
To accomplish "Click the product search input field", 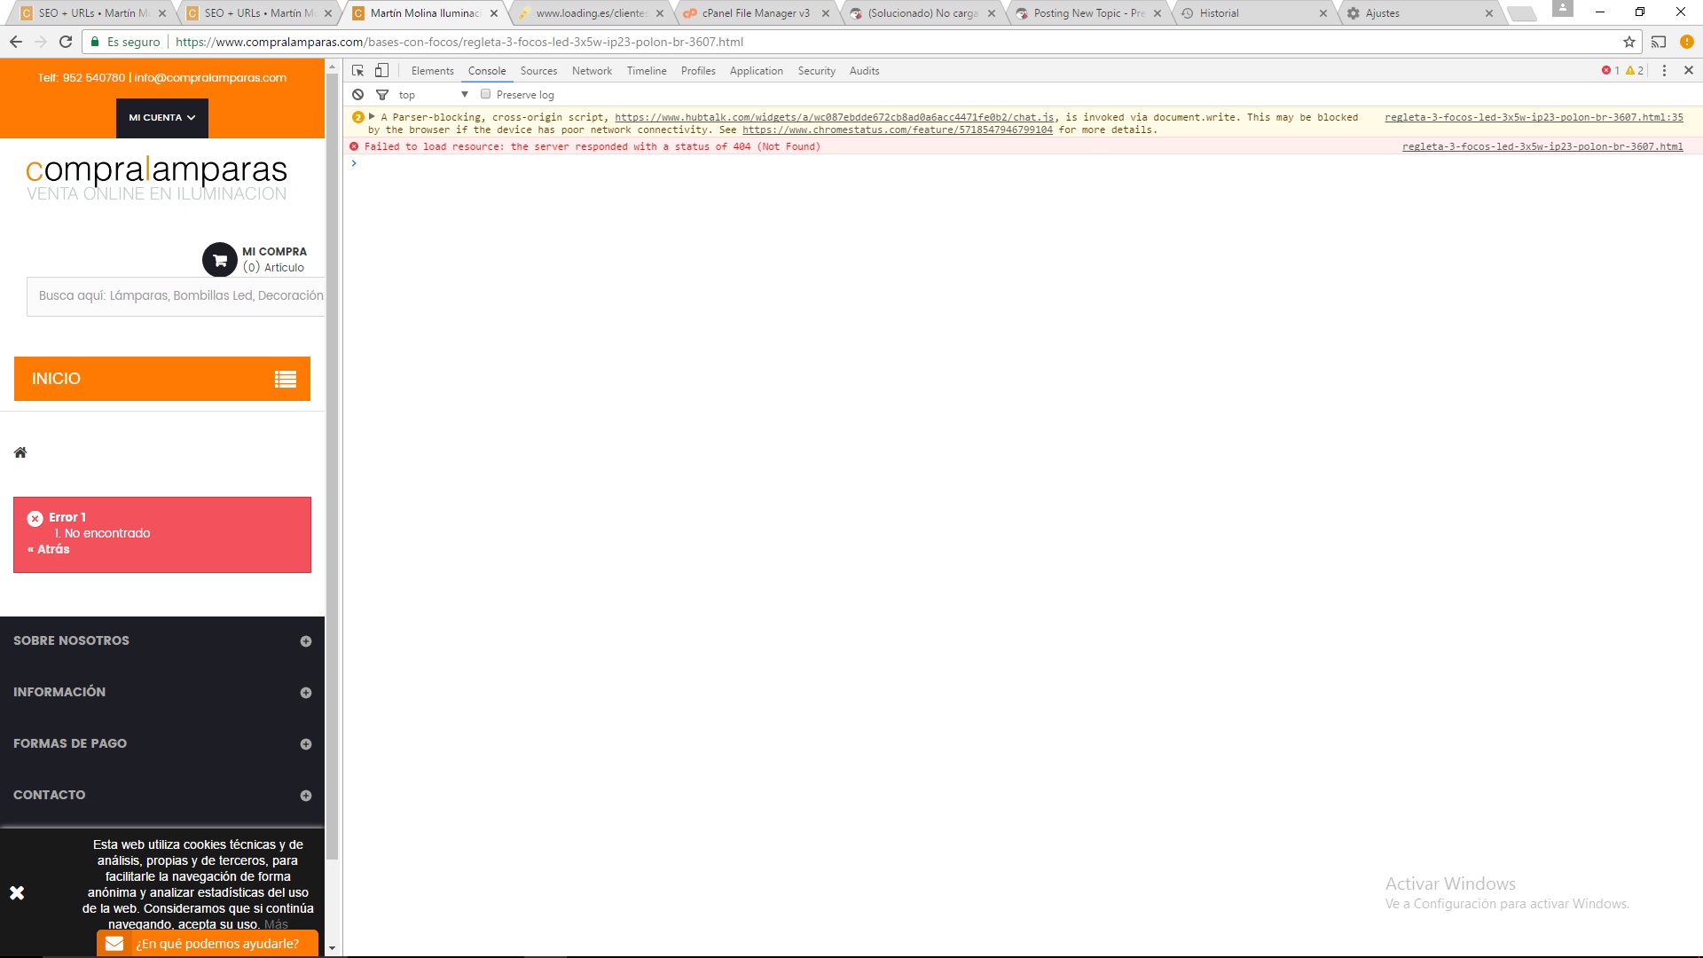I will coord(177,296).
